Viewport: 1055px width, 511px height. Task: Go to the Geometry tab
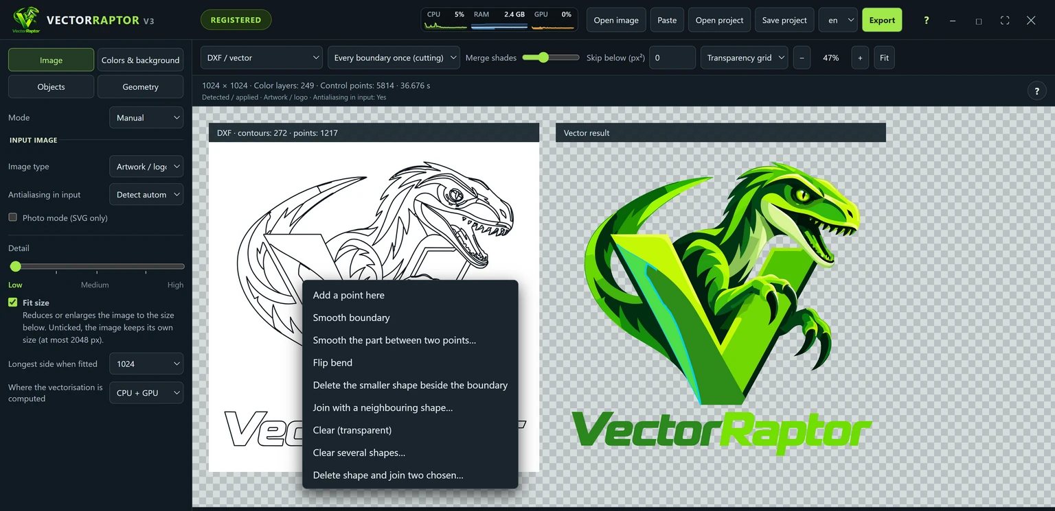click(x=140, y=86)
